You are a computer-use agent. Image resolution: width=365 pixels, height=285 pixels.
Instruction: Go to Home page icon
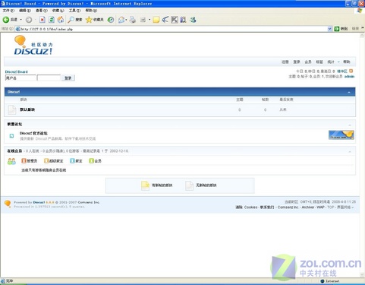click(x=61, y=20)
